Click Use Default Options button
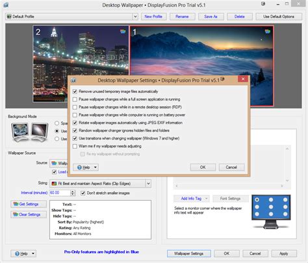The height and width of the screenshot is (263, 308). tap(279, 17)
